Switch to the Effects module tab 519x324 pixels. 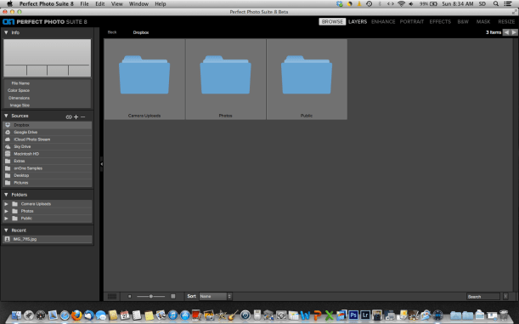[440, 22]
